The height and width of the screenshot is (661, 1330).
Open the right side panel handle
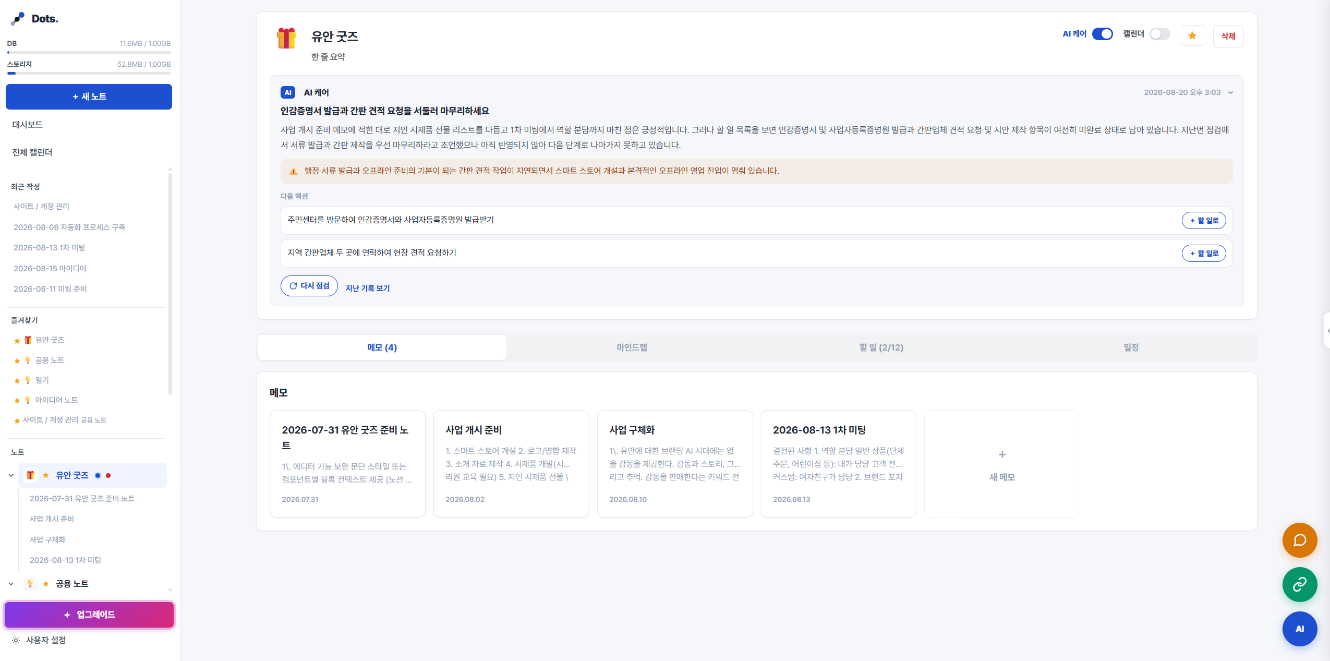tap(1327, 330)
